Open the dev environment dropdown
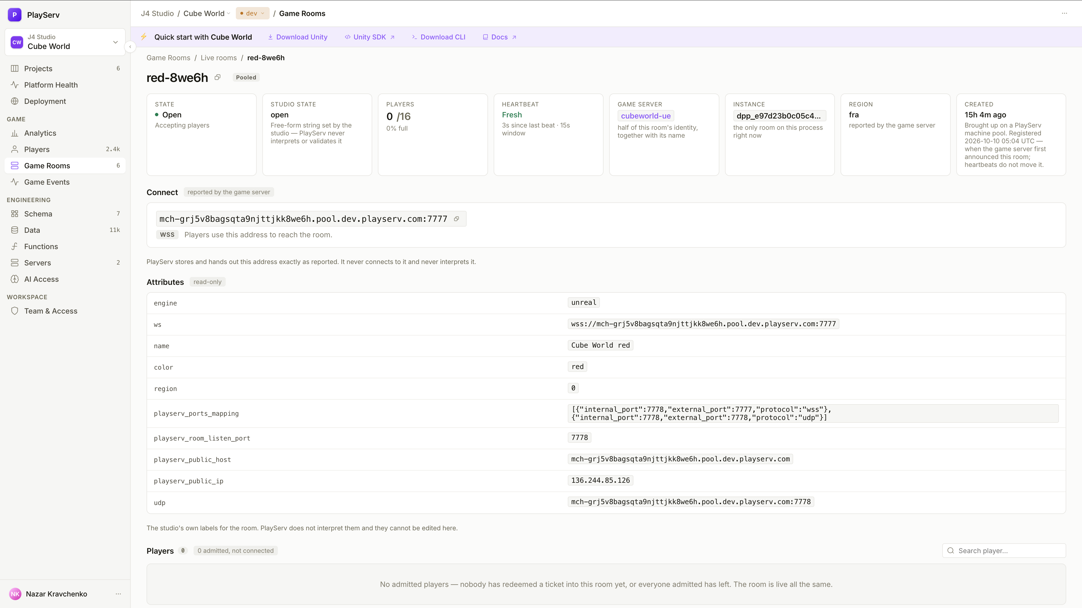 (252, 14)
